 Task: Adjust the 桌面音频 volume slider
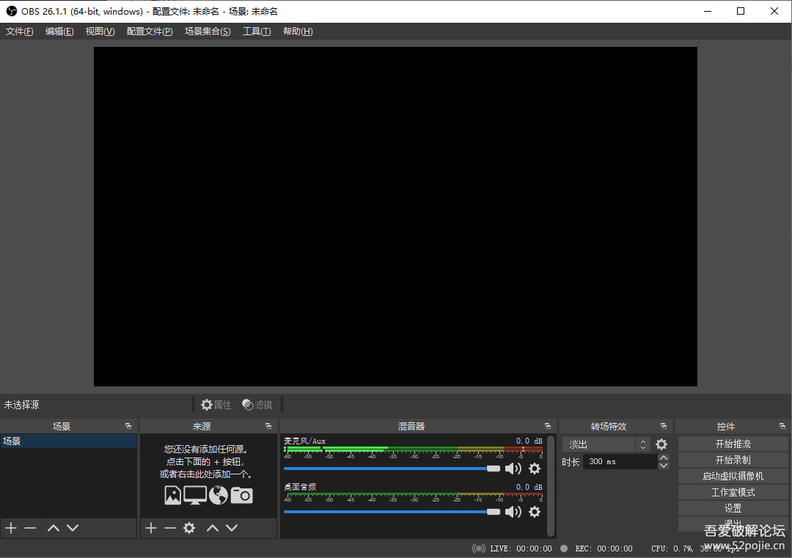point(392,512)
